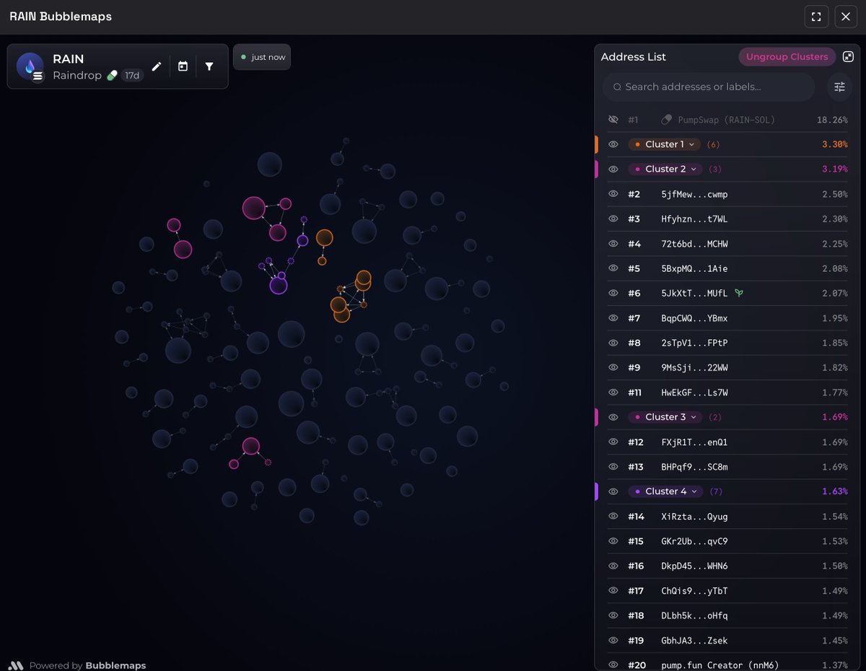Click the edit pencil icon for RAIN
The width and height of the screenshot is (866, 671).
(156, 66)
